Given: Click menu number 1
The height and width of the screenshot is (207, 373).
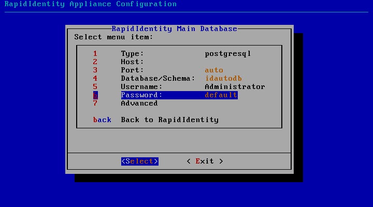Looking at the screenshot, I should (x=95, y=53).
